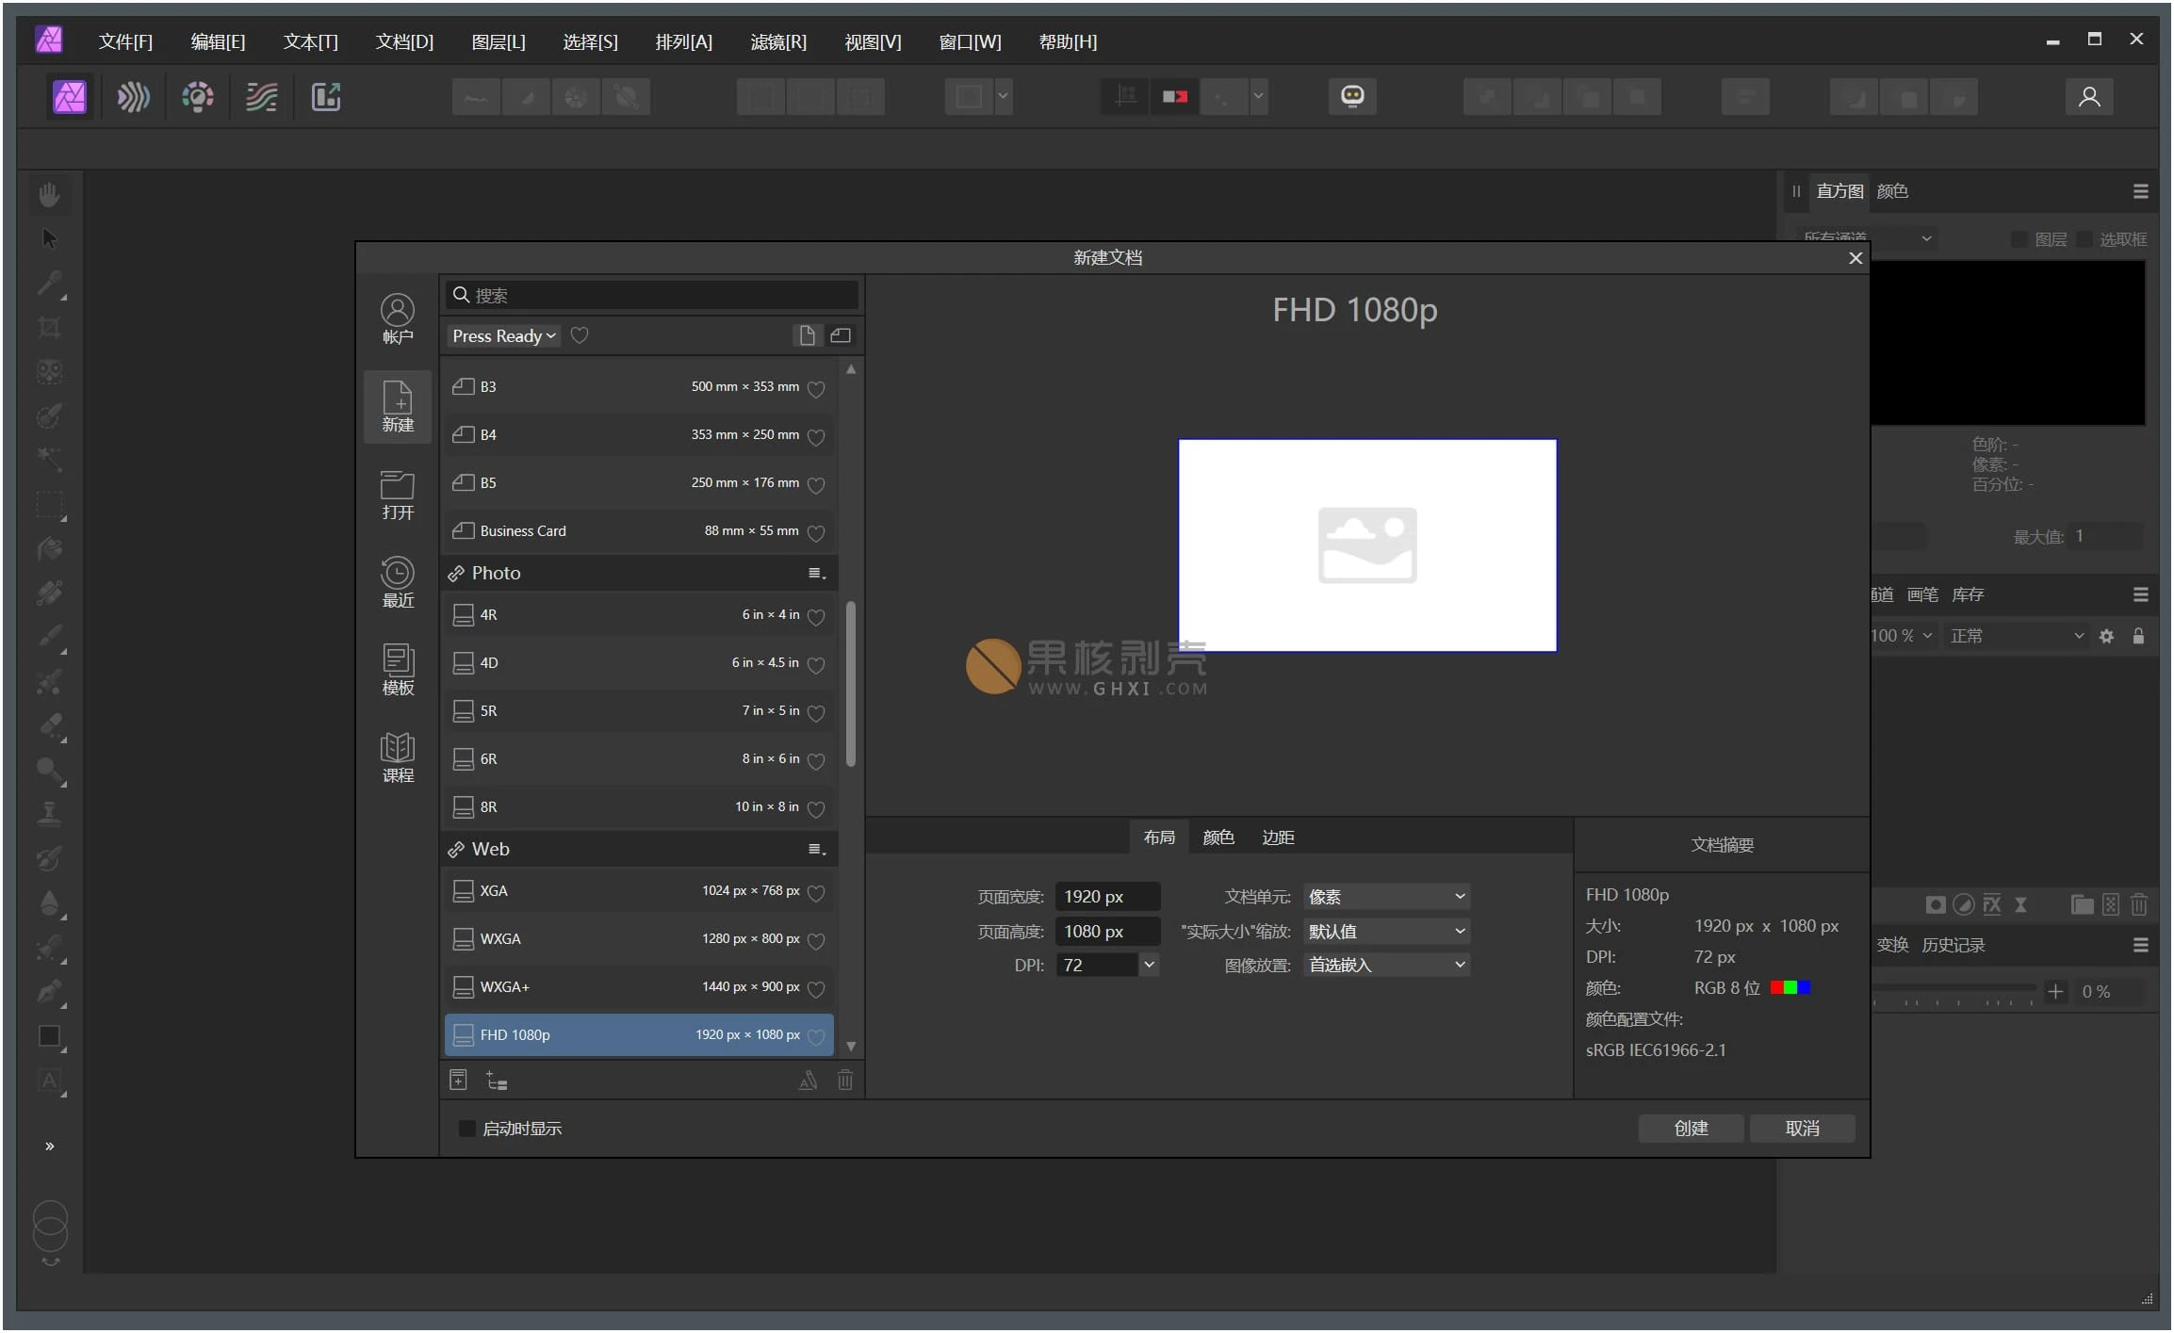Enable the 启动时显示 checkbox
Image resolution: width=2174 pixels, height=1333 pixels.
tap(467, 1128)
